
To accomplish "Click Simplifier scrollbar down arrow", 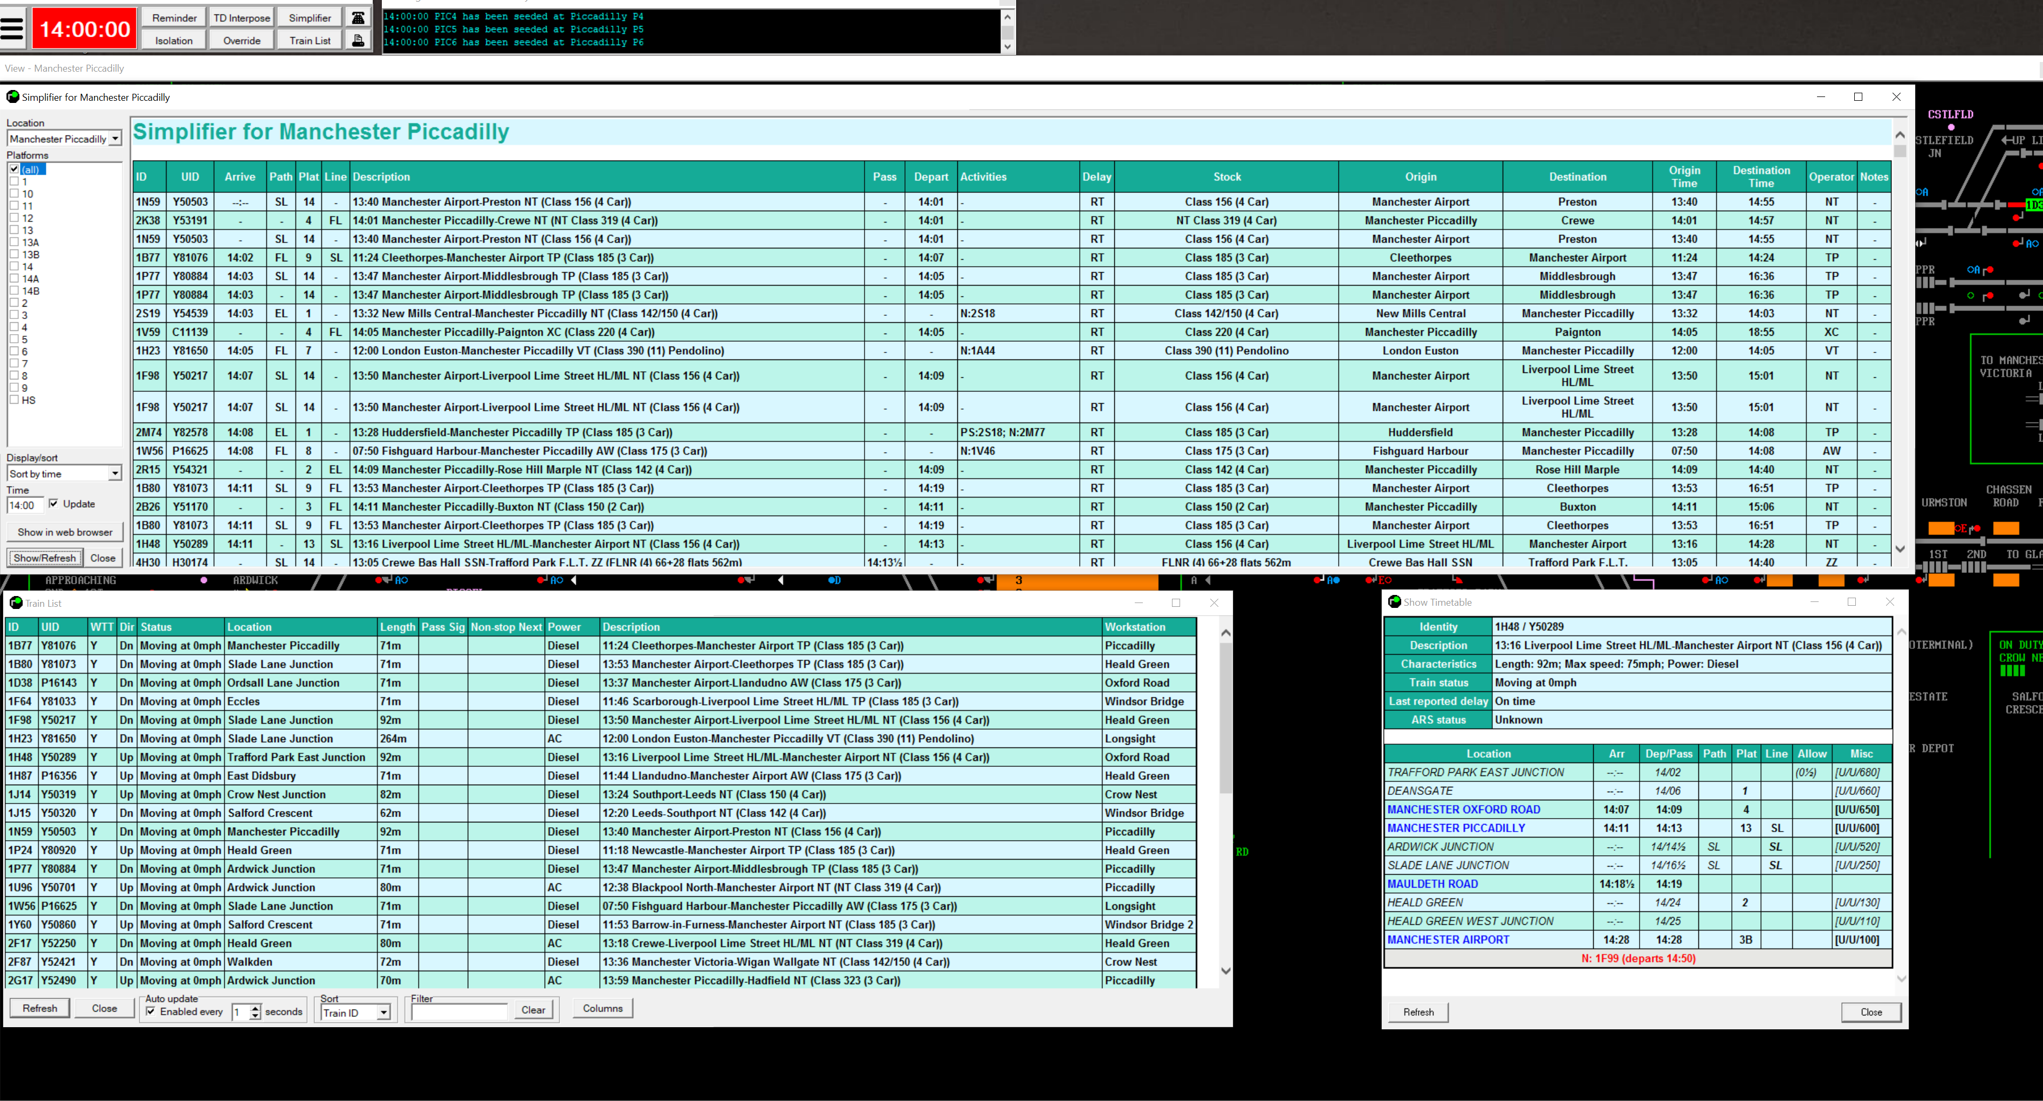I will pyautogui.click(x=1900, y=549).
